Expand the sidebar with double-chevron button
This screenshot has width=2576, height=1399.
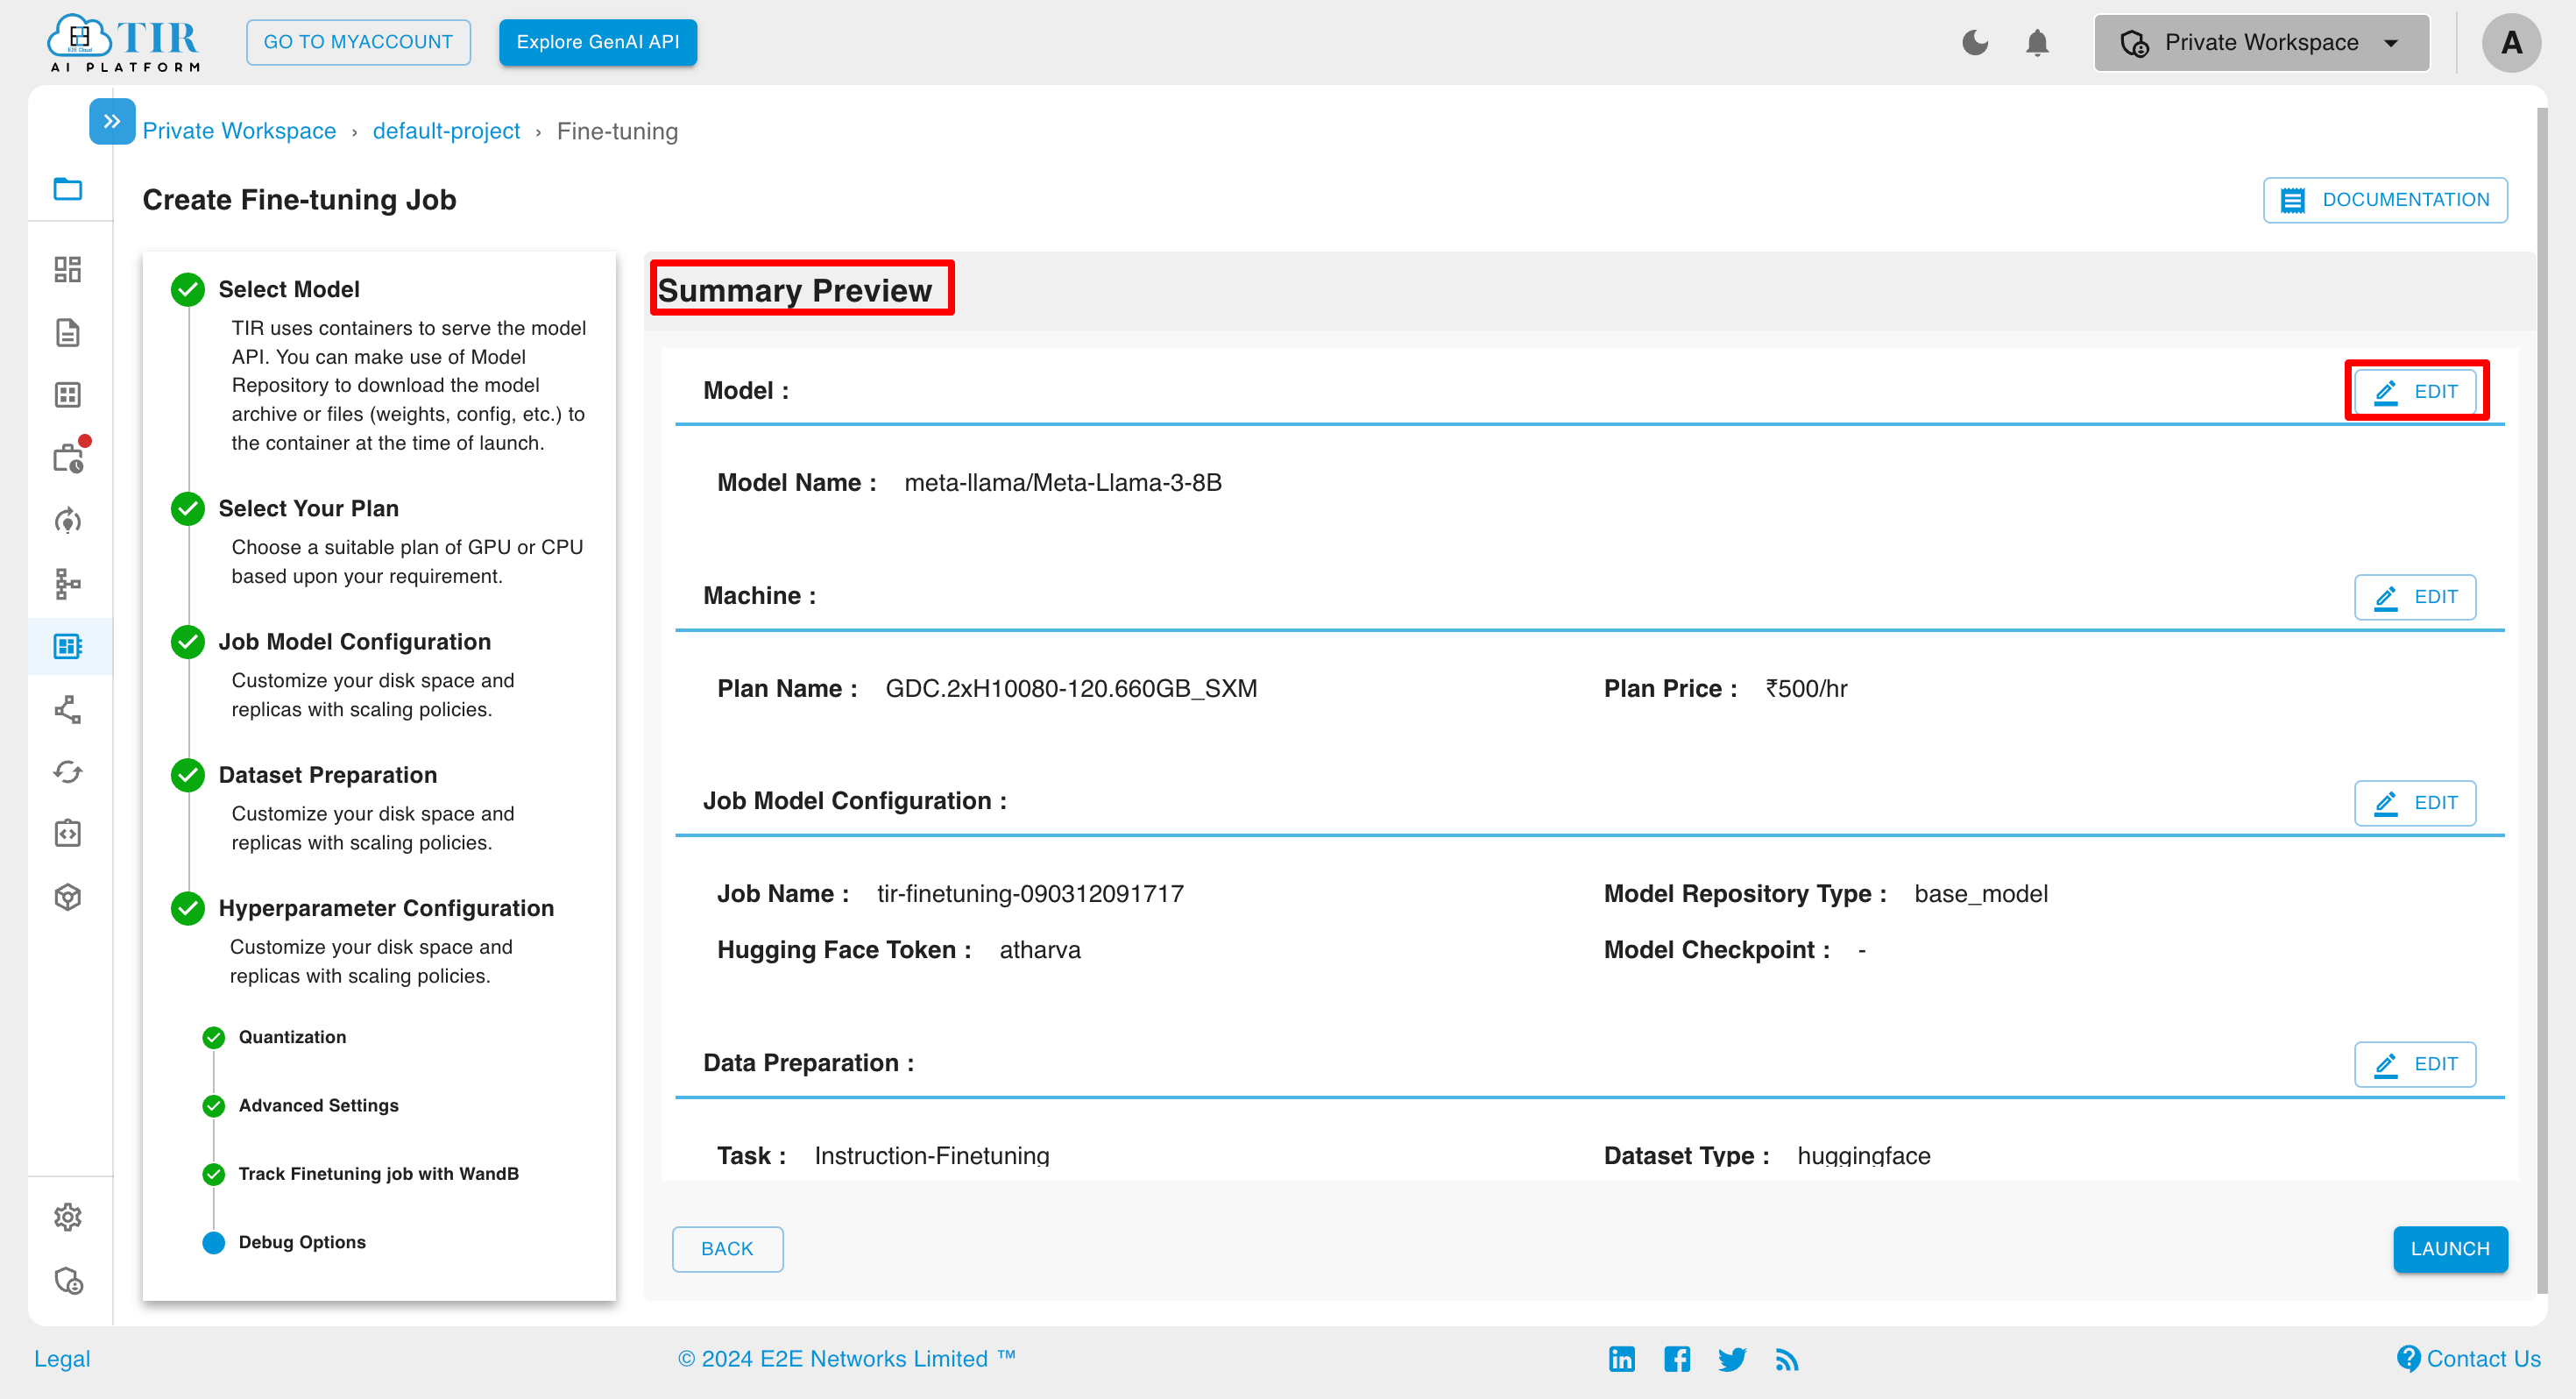click(x=112, y=121)
